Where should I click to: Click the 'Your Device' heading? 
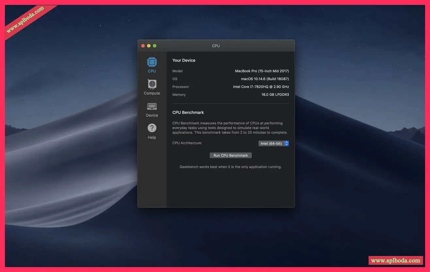[184, 60]
